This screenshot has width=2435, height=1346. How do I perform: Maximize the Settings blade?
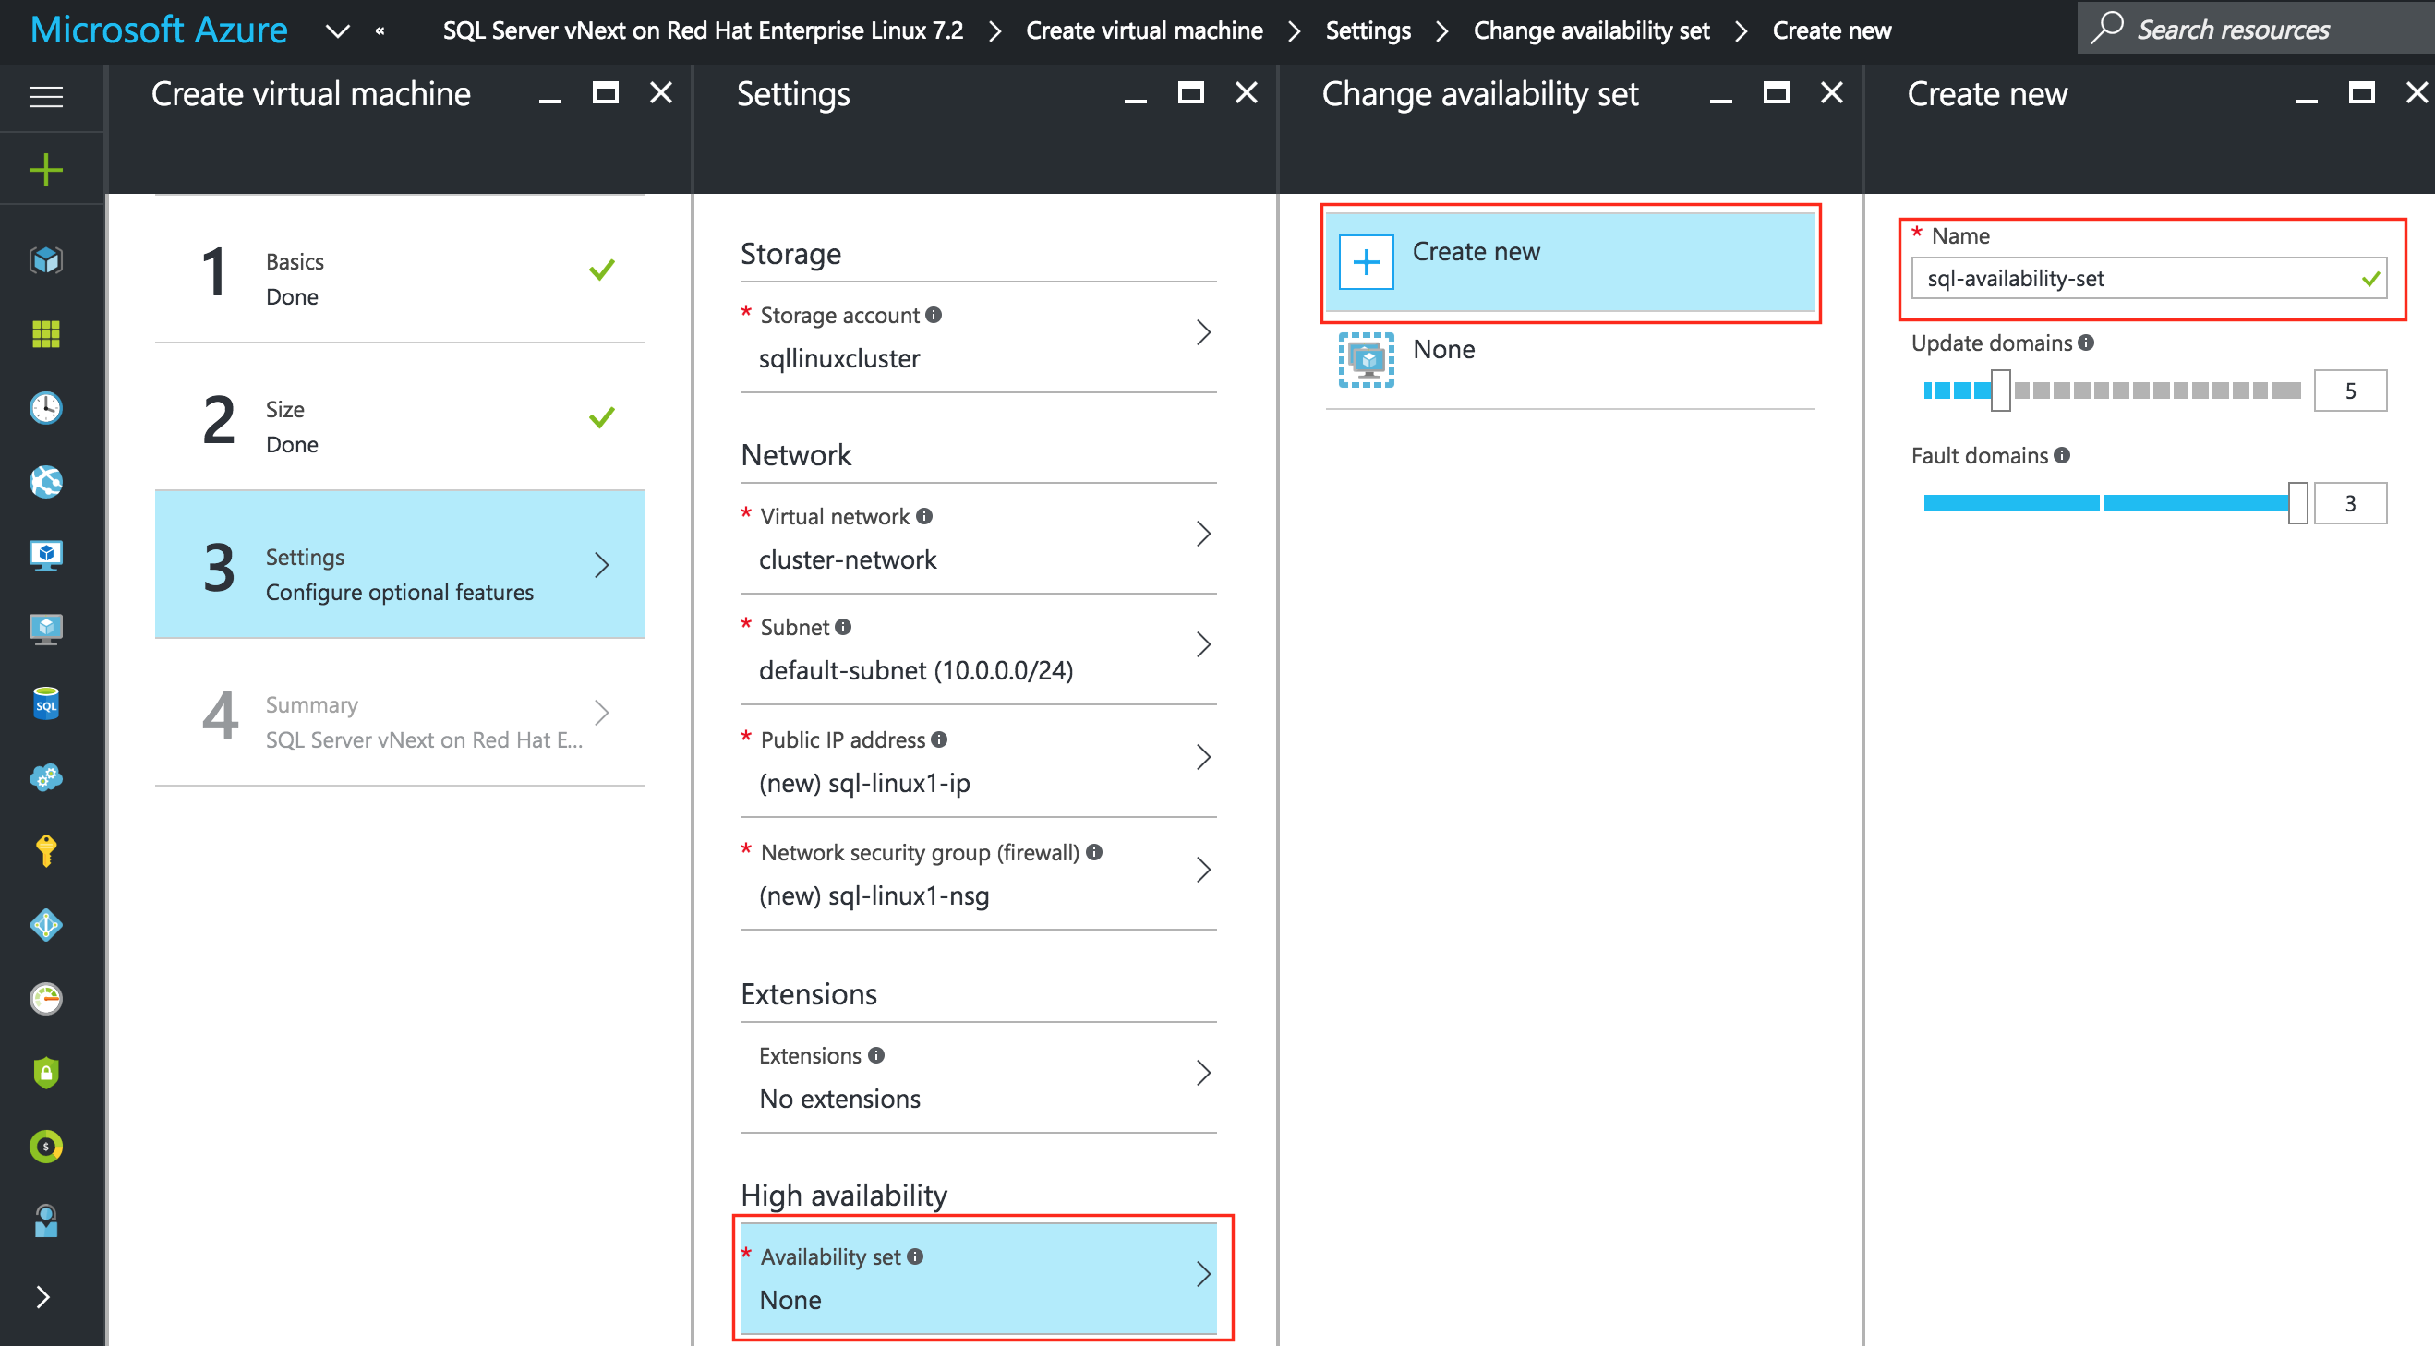point(1190,92)
